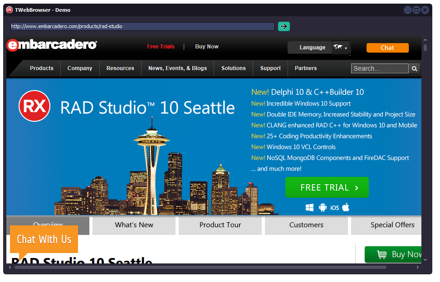Click '25+ Coding Productivity Enhancements' text
This screenshot has width=440, height=282.
pyautogui.click(x=319, y=136)
